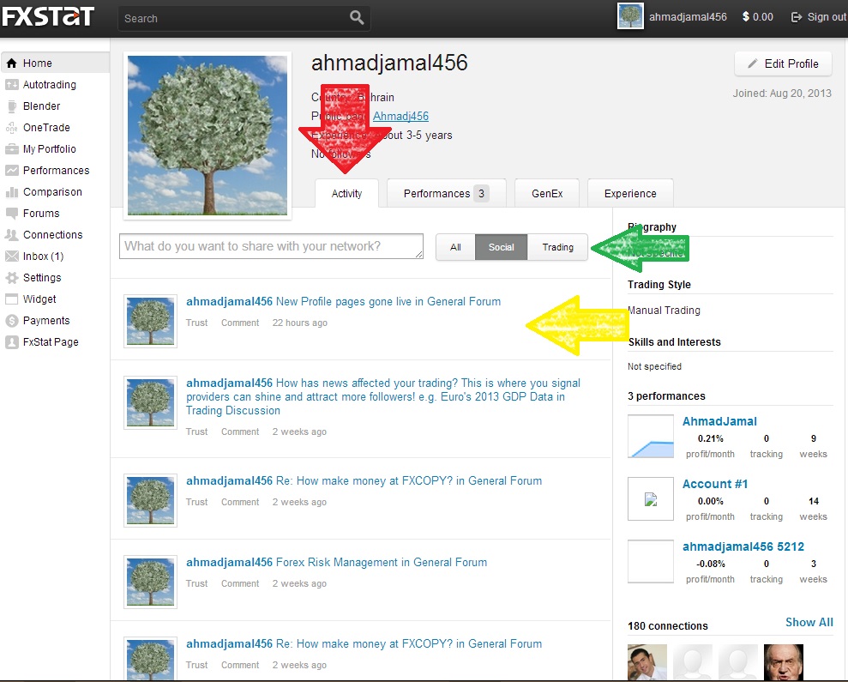Open AhmadJamal performance chart thumbnail
Screen dimensions: 848x682
[x=650, y=438]
